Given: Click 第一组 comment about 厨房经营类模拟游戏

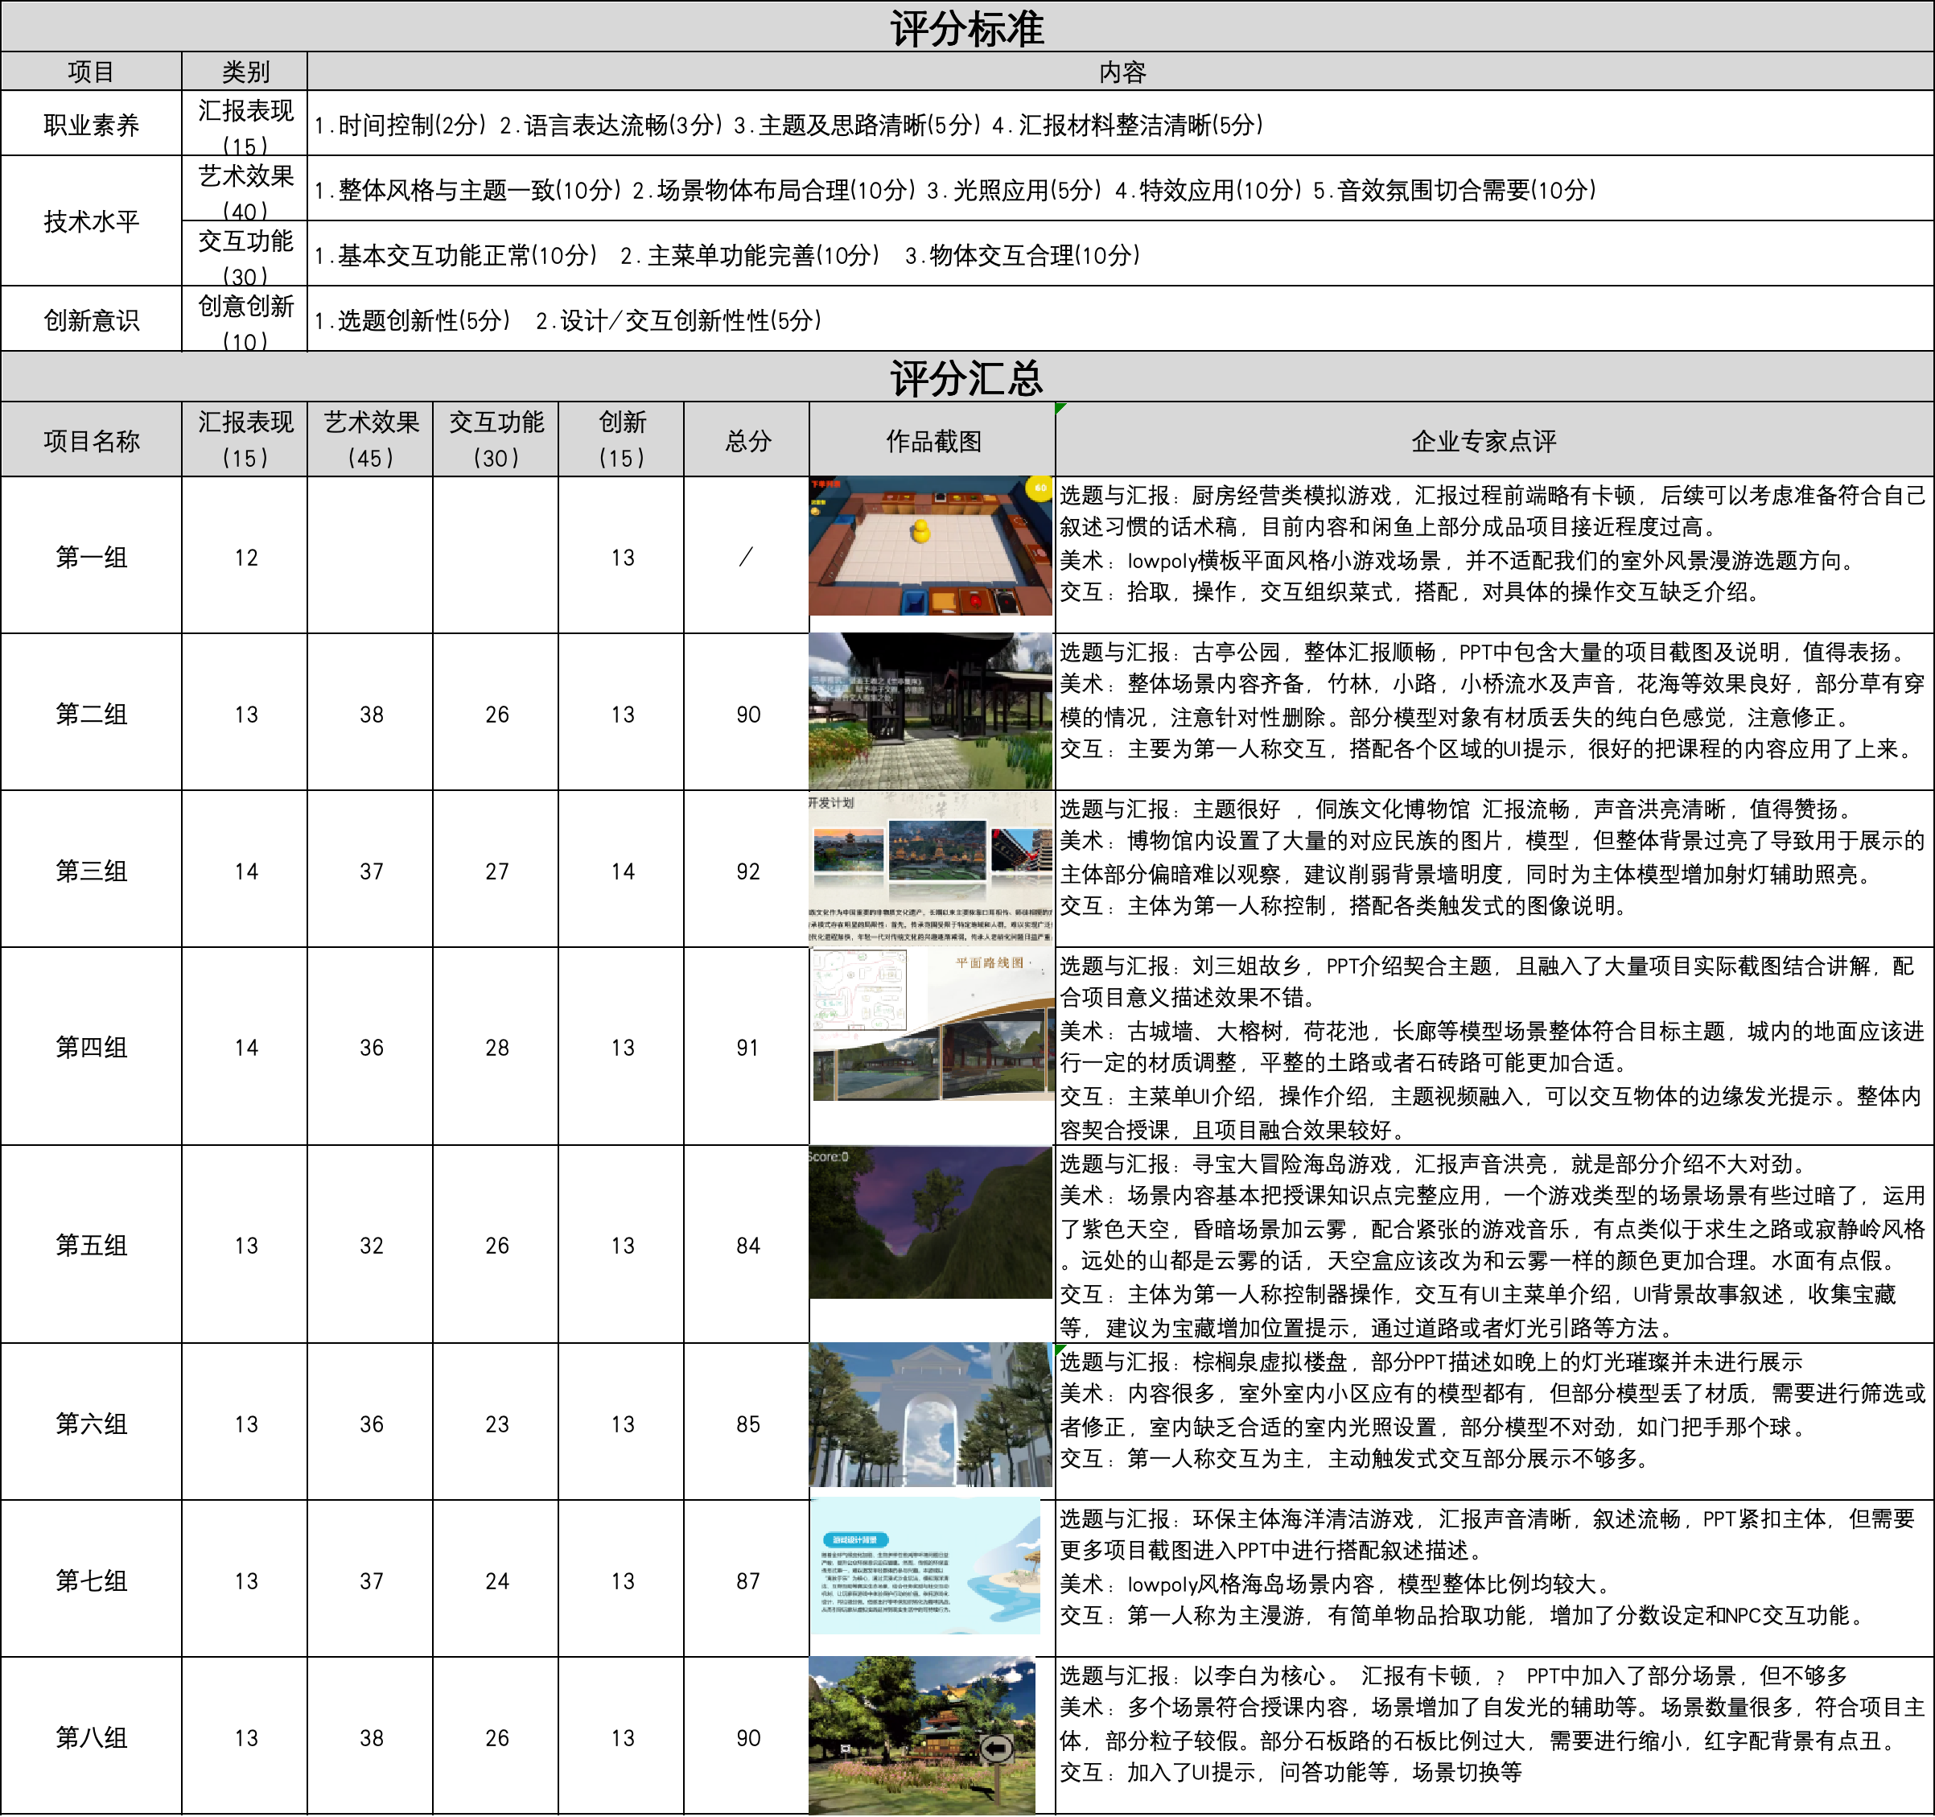Looking at the screenshot, I should click(1495, 555).
